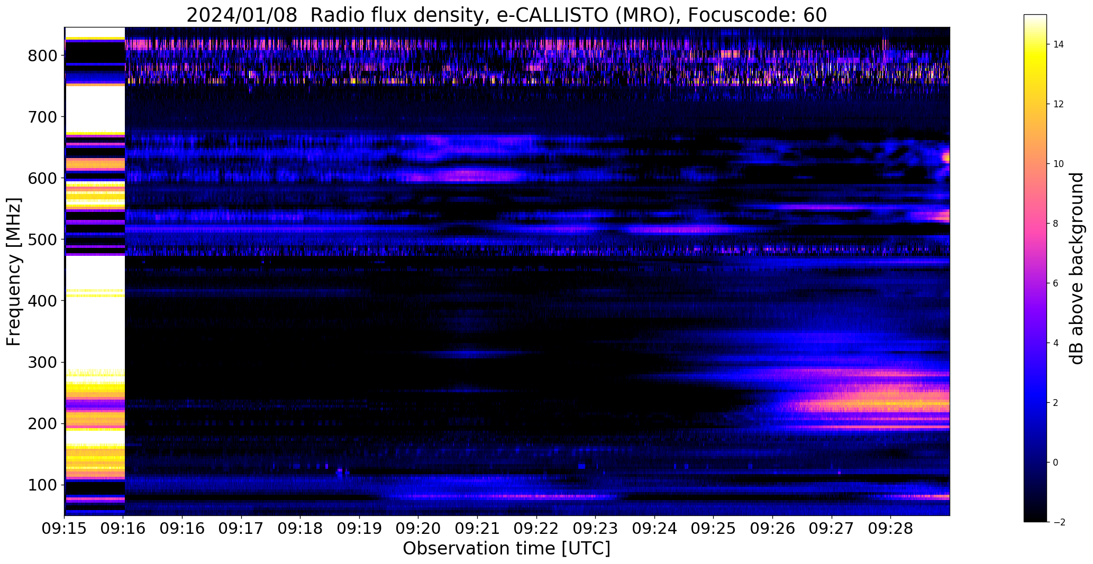The image size is (1093, 564).
Task: Click the 400 frequency tick label
Action: (x=42, y=301)
